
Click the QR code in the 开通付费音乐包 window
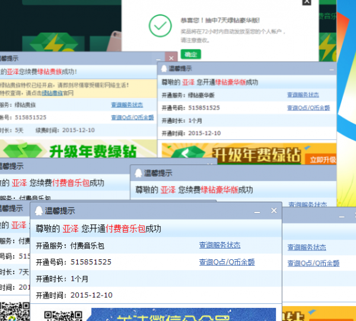(x=63, y=316)
